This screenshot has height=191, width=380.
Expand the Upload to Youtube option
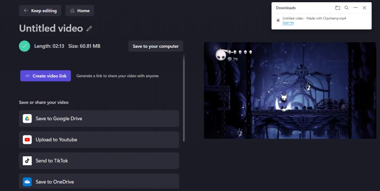pos(99,140)
